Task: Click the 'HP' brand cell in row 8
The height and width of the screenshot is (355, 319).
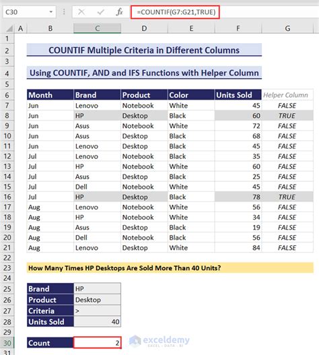Action: coord(98,116)
